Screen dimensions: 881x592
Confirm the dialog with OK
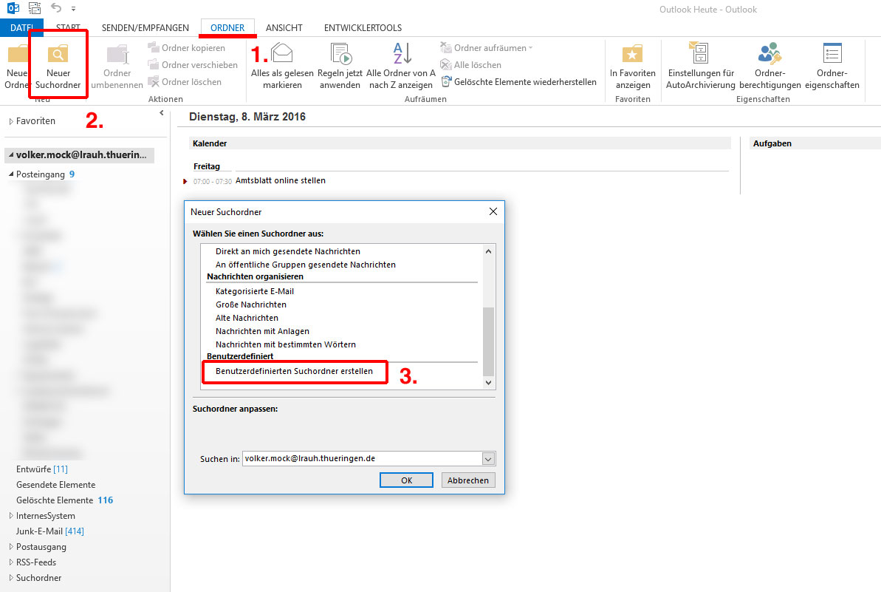(x=406, y=480)
